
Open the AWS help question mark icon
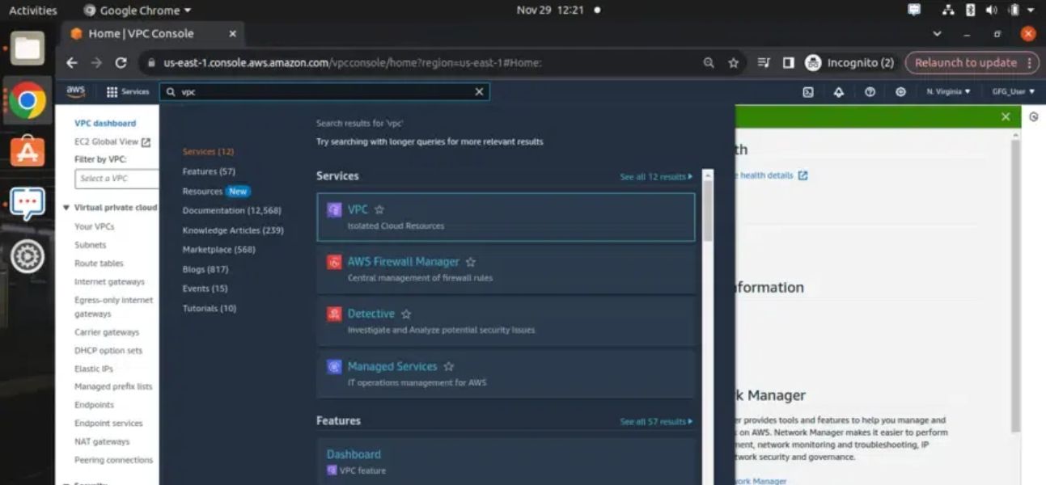(870, 92)
